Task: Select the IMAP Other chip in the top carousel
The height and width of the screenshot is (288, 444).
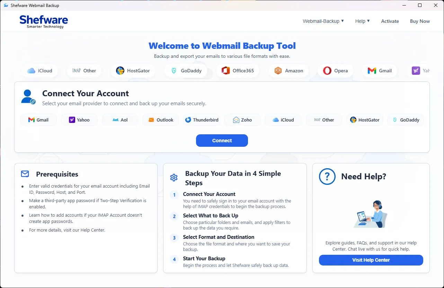Action: 84,71
